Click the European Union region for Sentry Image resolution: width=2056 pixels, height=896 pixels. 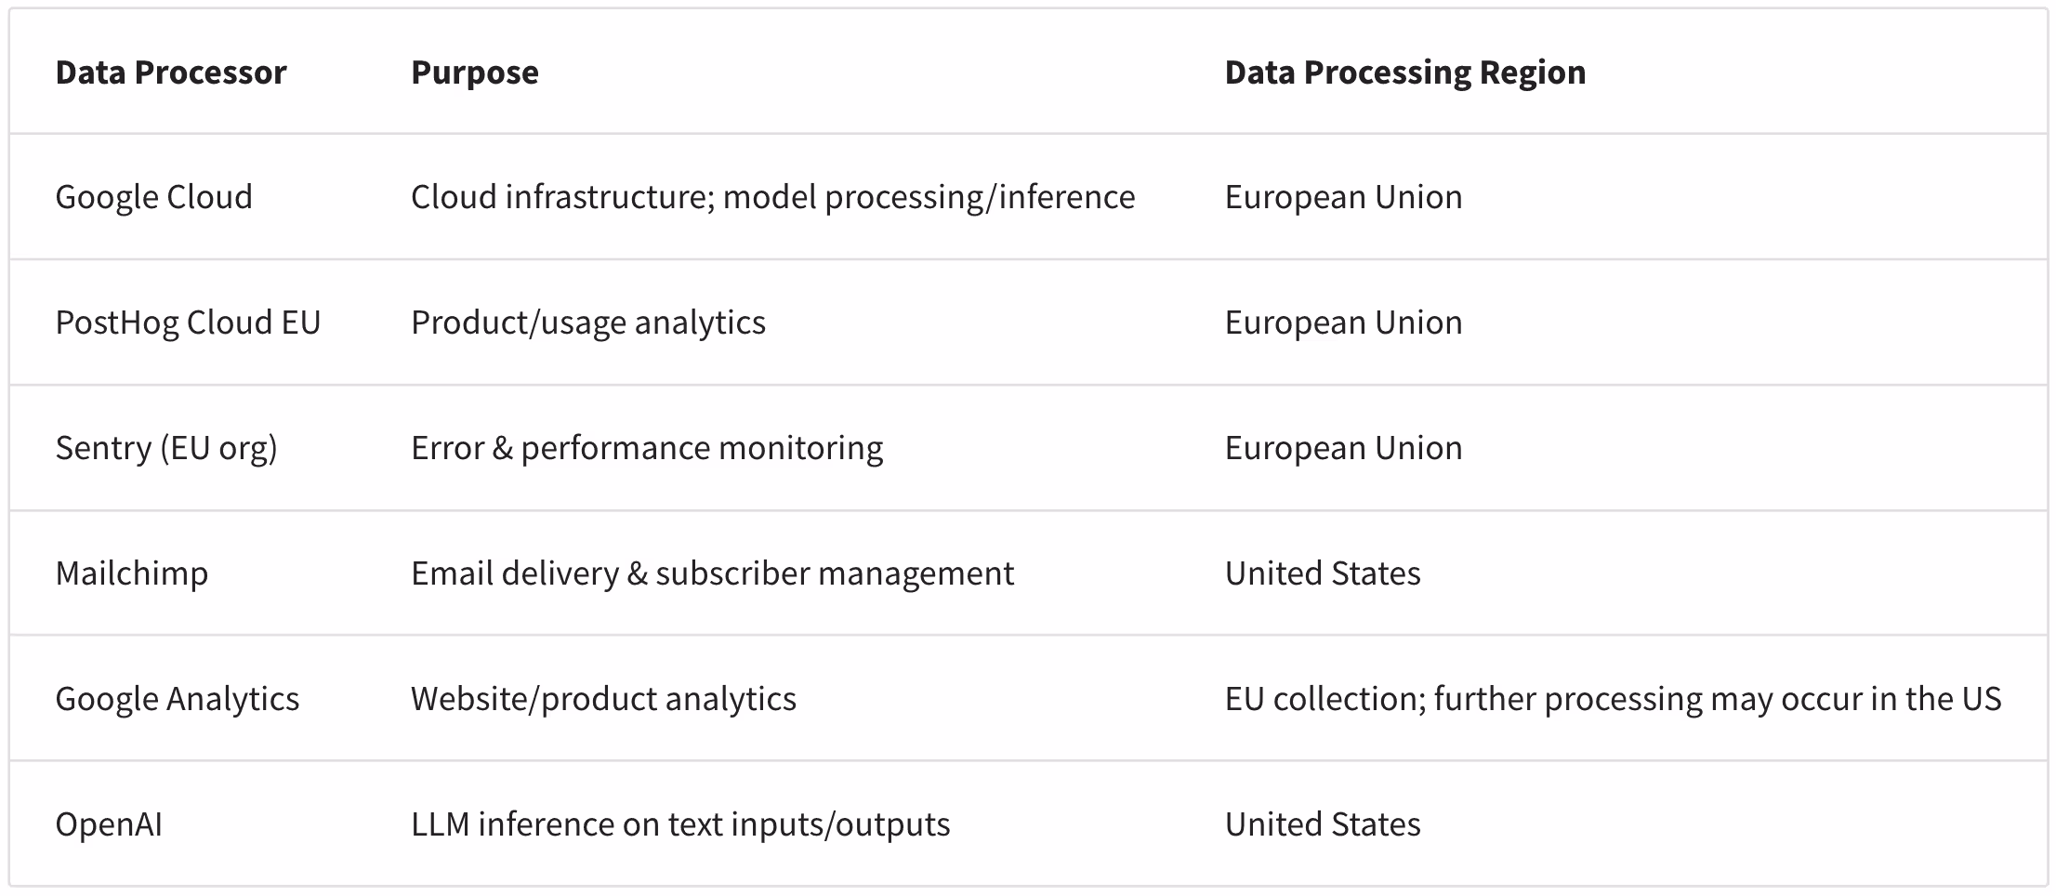click(x=1343, y=448)
